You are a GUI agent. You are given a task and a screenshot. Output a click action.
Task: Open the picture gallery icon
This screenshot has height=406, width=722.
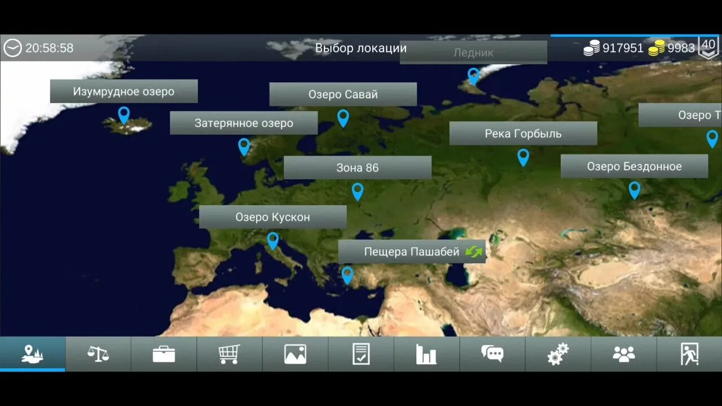pyautogui.click(x=295, y=354)
